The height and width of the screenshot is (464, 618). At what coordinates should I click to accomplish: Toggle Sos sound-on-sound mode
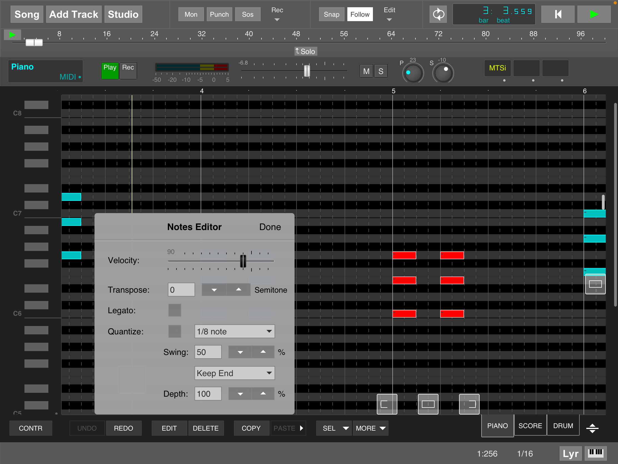(248, 14)
